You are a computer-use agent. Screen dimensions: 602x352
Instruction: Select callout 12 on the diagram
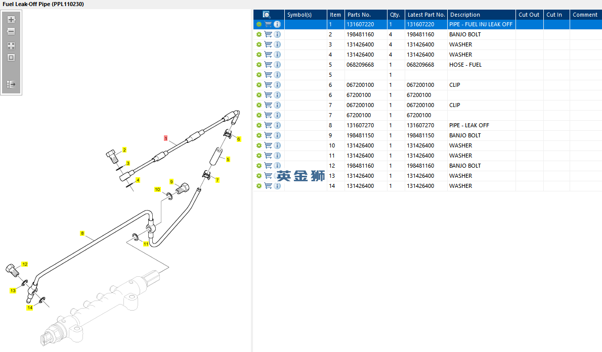coord(25,264)
